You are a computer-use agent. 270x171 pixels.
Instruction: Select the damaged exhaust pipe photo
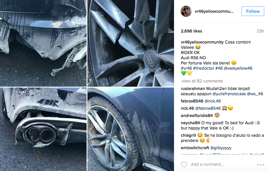(x=43, y=129)
